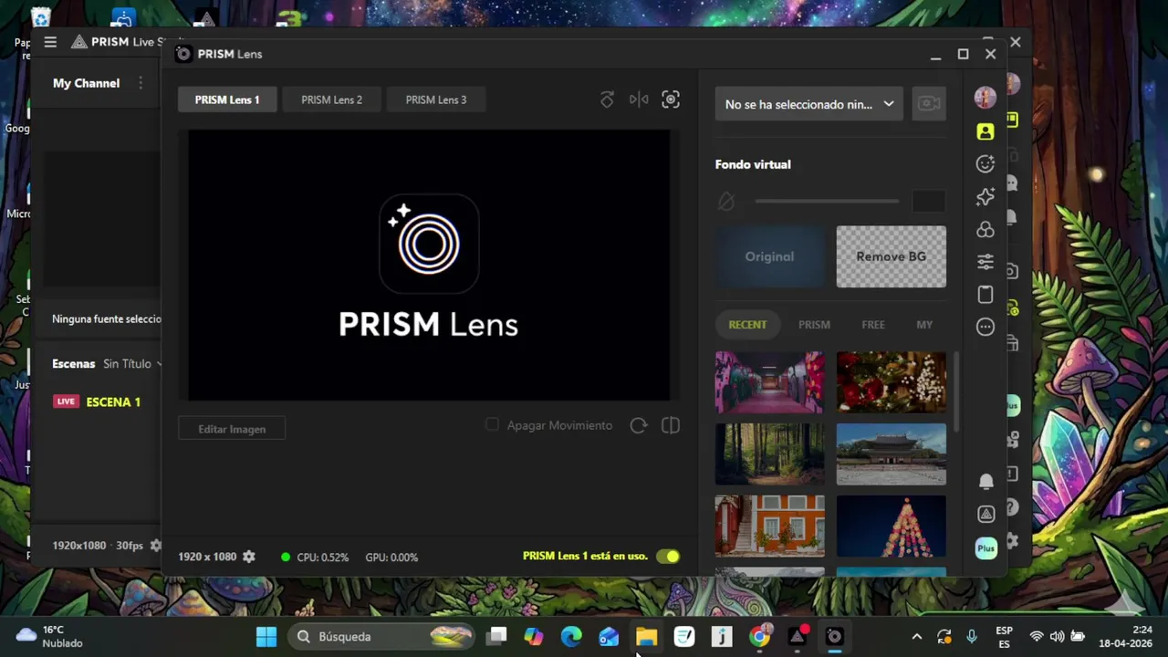The height and width of the screenshot is (657, 1168).
Task: Open the sparkle beauty effects icon
Action: tap(985, 197)
